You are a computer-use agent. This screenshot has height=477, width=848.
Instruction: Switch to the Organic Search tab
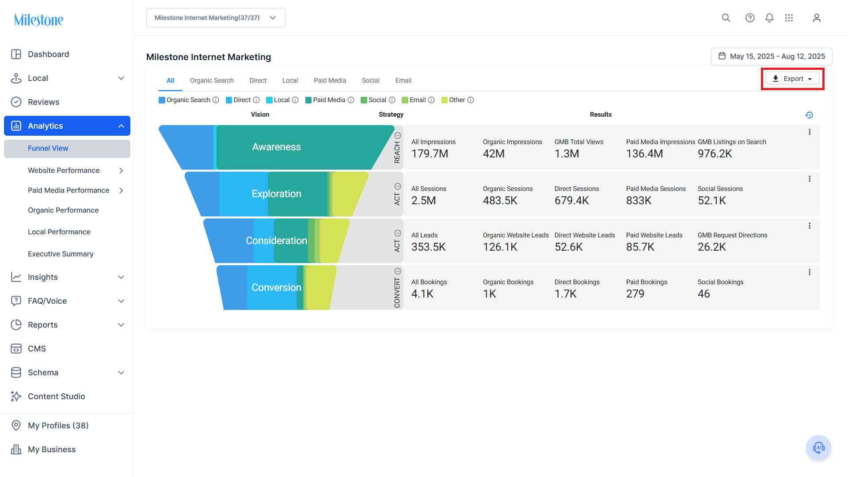(212, 80)
